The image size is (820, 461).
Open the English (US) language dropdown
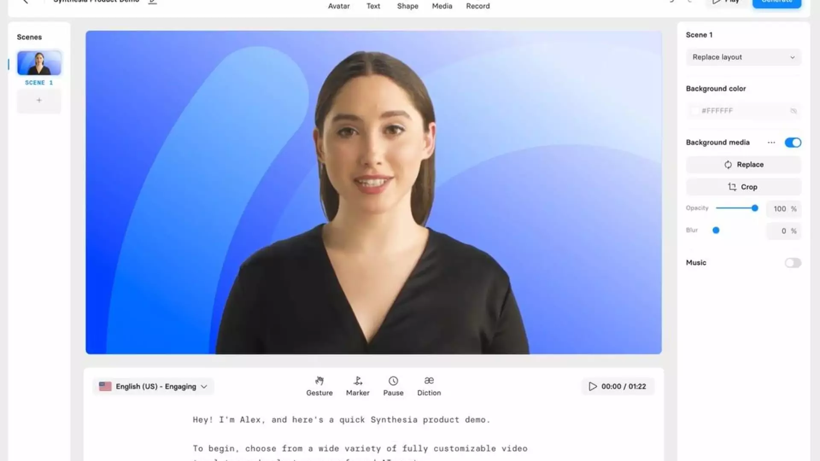click(x=153, y=386)
